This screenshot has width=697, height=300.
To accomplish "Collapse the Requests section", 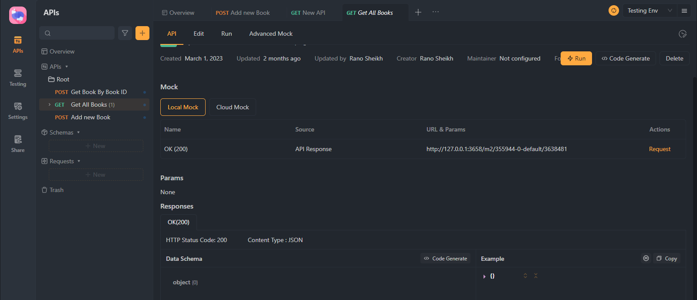I will click(x=79, y=161).
